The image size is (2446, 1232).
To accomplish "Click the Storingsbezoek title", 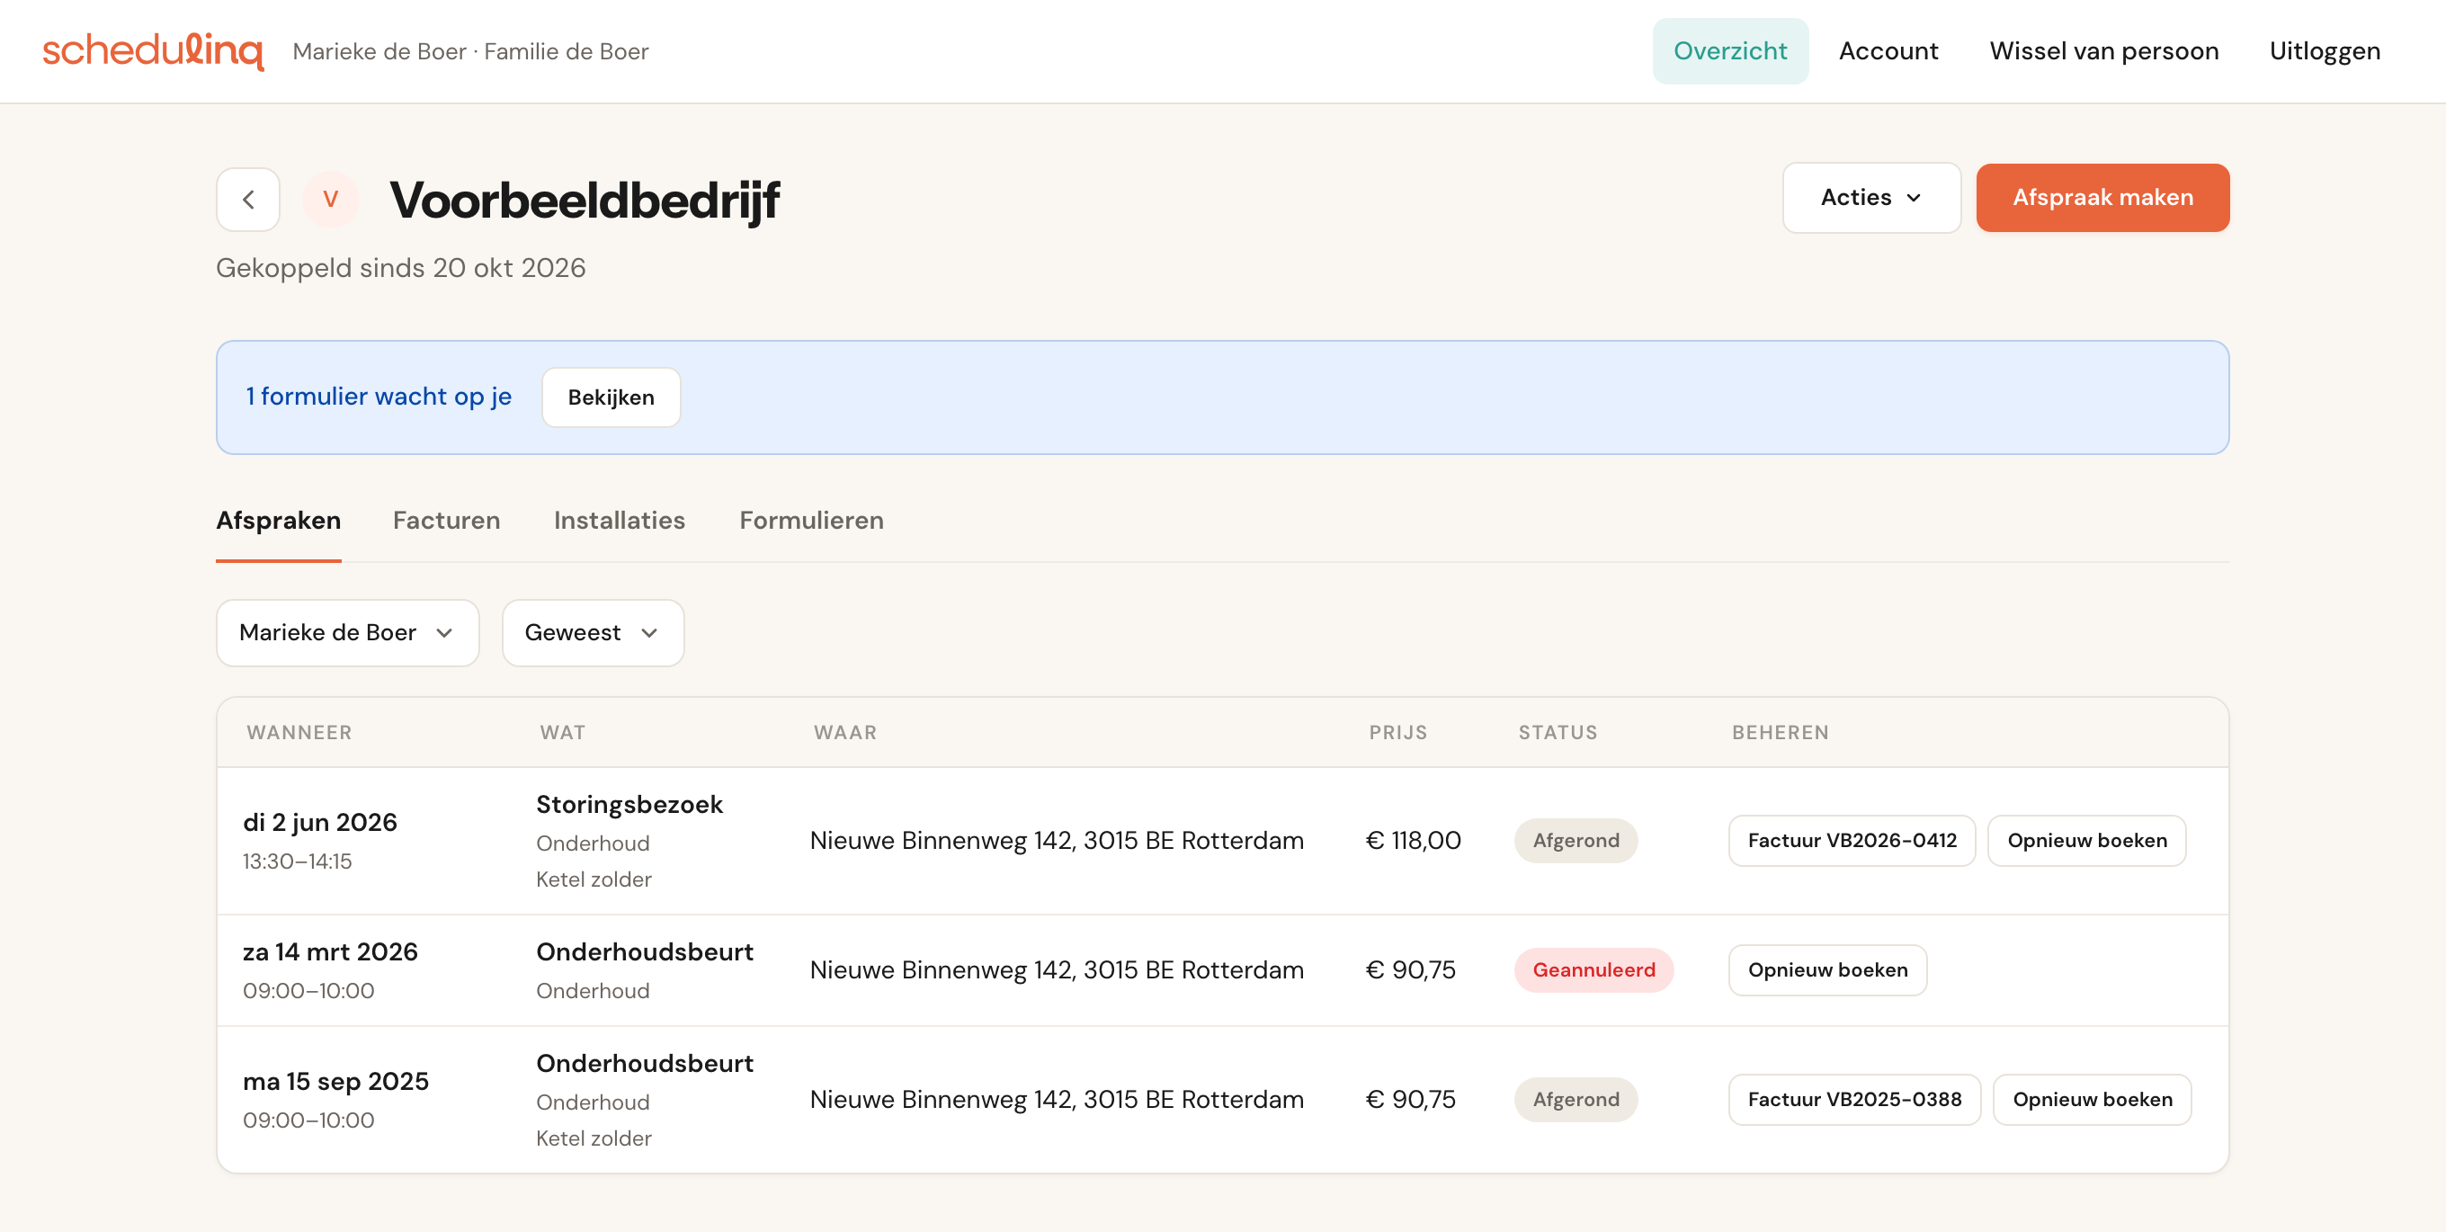I will (x=629, y=805).
